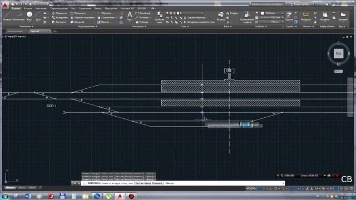356x200 pixels.
Task: Expand the Блок (Block) panel
Action: coord(228,27)
